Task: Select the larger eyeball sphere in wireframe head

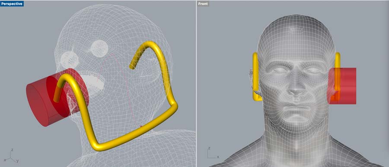Action: (x=99, y=49)
